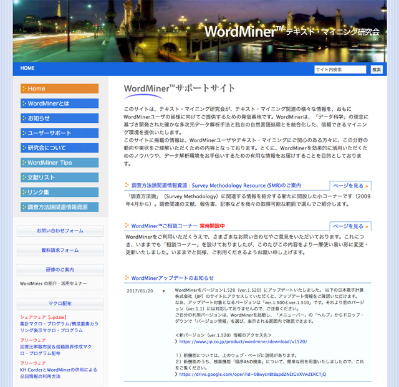The image size is (399, 387).
Task: Open the 調査方法論関連情報資源 sidebar item
Action: pos(60,207)
